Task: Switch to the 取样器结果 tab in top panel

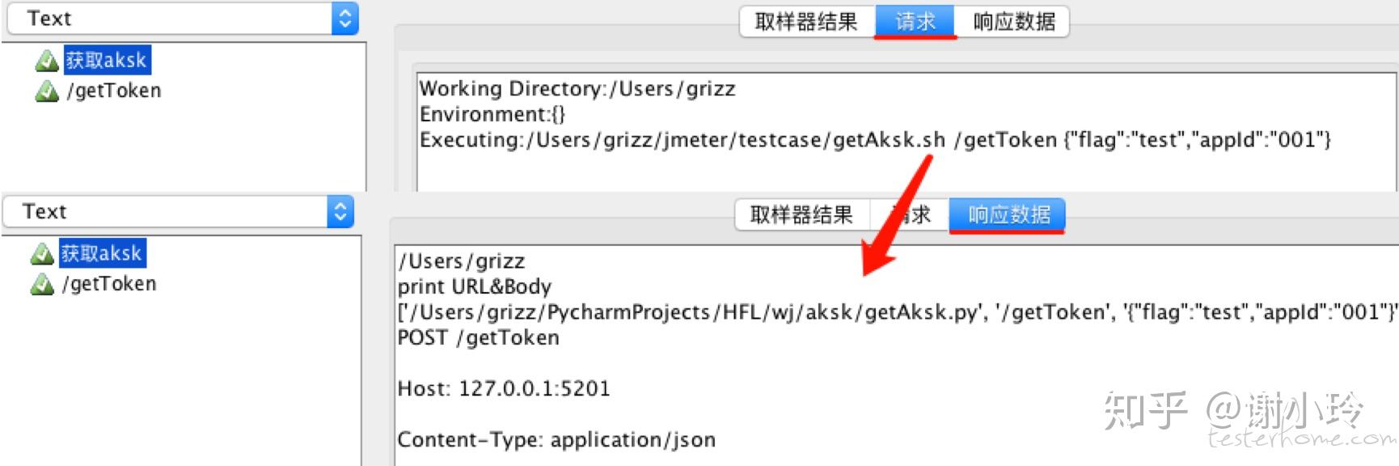Action: tap(805, 22)
